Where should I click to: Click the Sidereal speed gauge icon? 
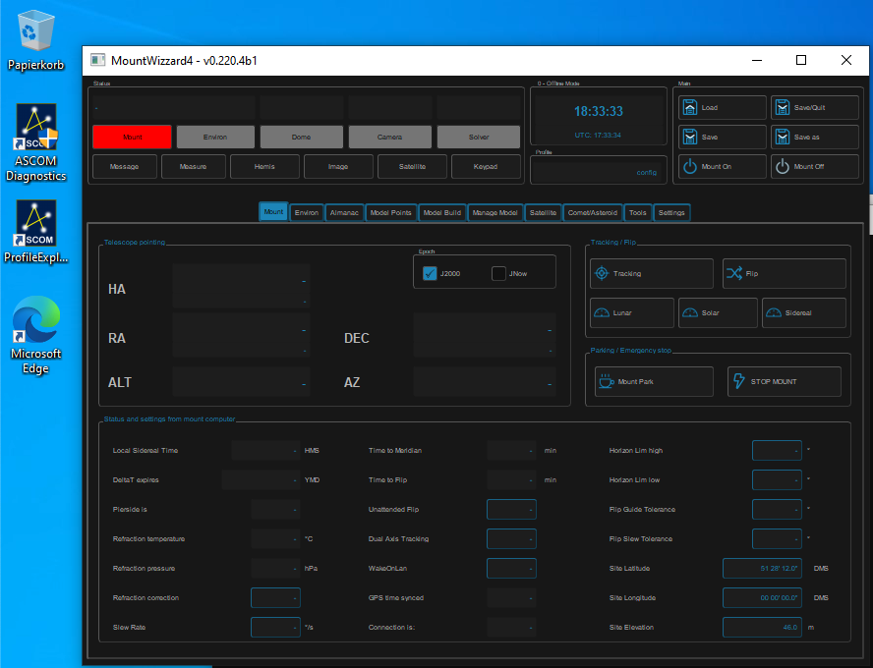[x=774, y=312]
